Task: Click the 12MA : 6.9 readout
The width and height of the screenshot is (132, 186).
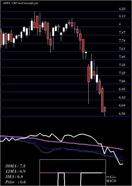Action: click(15, 171)
